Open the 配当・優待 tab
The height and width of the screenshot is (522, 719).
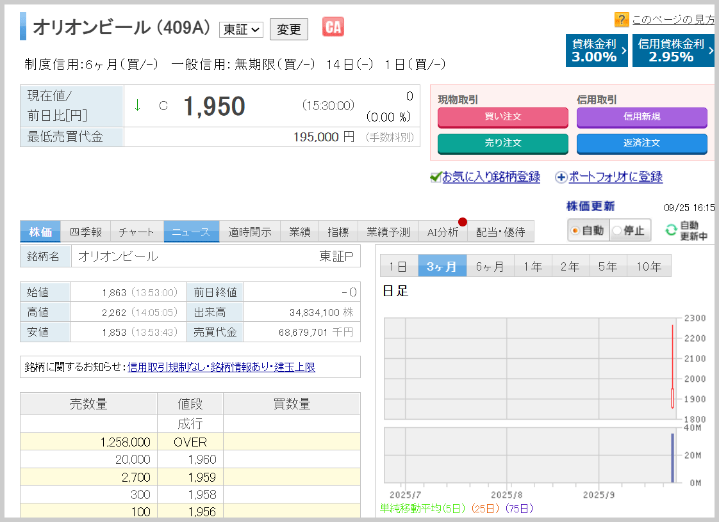pyautogui.click(x=500, y=232)
